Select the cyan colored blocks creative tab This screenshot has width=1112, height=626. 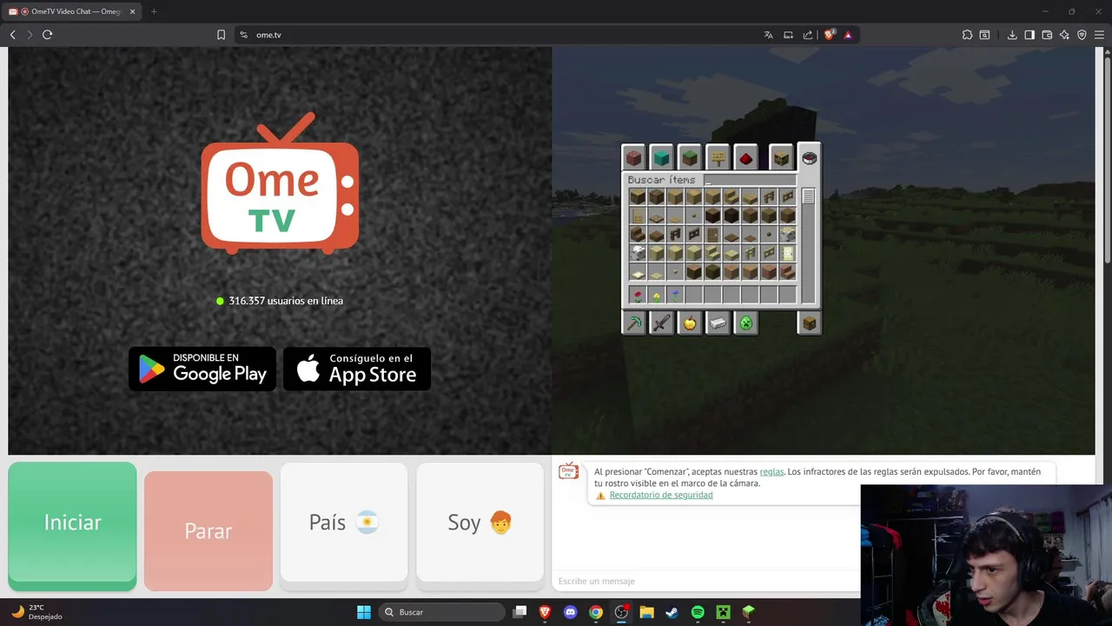661,158
